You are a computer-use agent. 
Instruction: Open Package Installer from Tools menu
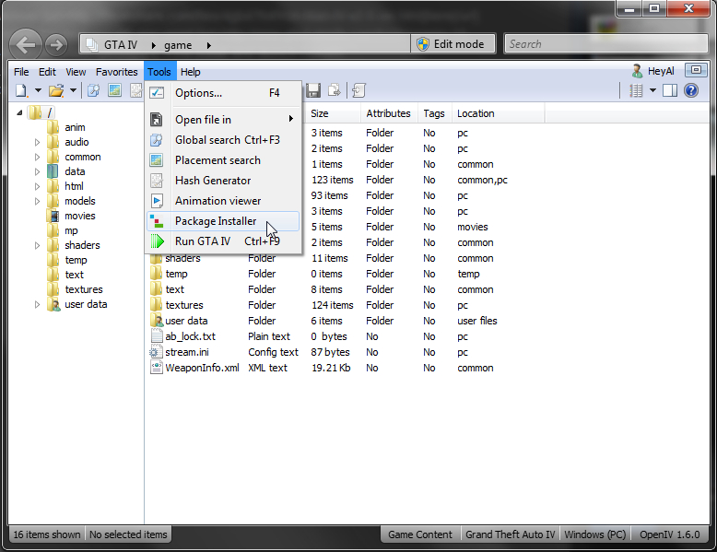click(x=223, y=221)
